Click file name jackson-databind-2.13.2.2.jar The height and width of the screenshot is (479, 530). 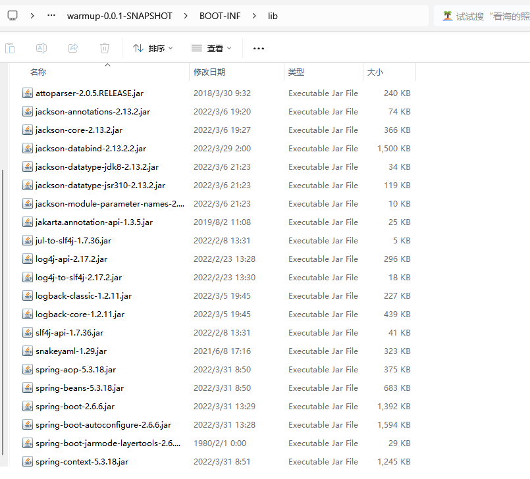point(91,149)
